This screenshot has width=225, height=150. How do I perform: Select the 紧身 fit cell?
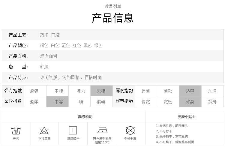tap(212, 102)
